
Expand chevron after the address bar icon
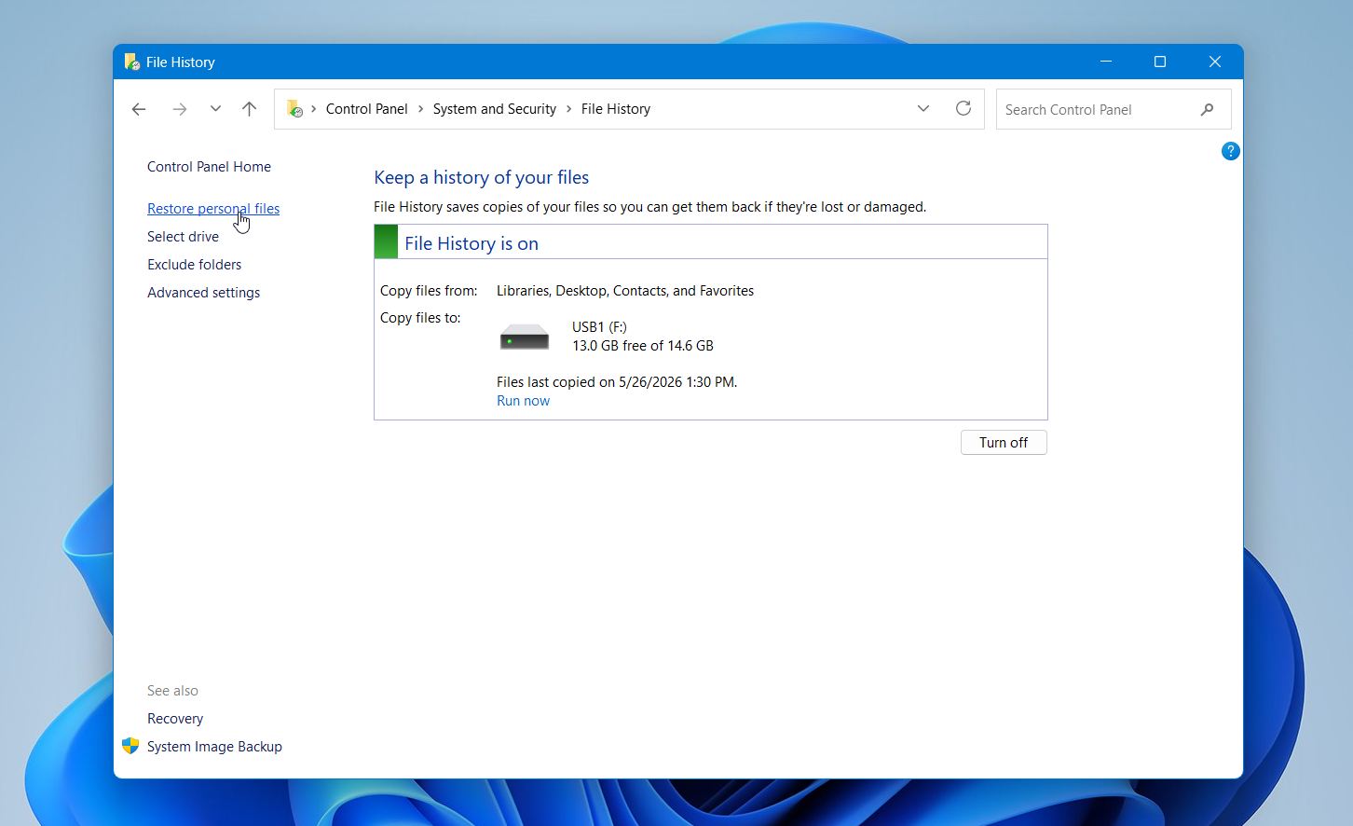point(314,109)
